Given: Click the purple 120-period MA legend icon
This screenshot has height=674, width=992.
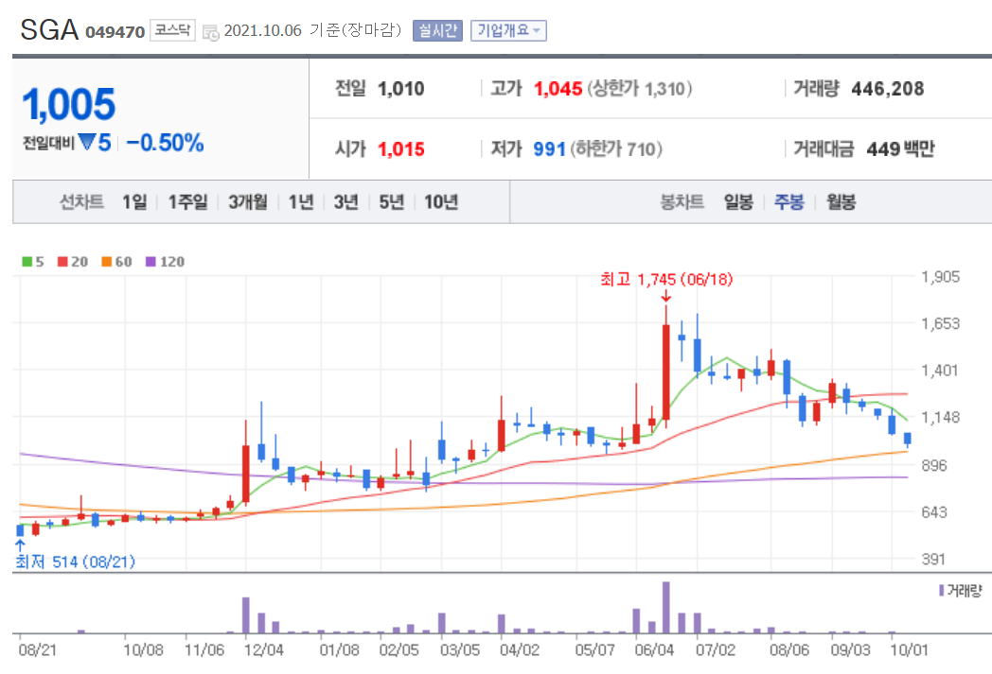Looking at the screenshot, I should click(151, 262).
